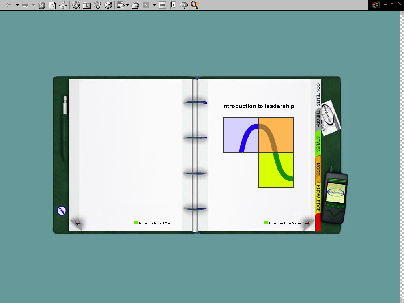Open the Search icon in toolbar

(76, 5)
